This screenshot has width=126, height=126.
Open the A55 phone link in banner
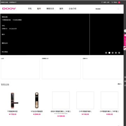(5, 29)
